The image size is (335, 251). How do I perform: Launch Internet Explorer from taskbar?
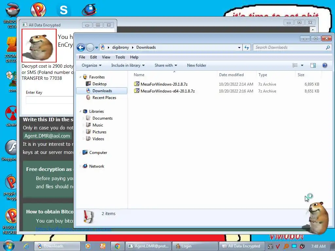click(26, 246)
